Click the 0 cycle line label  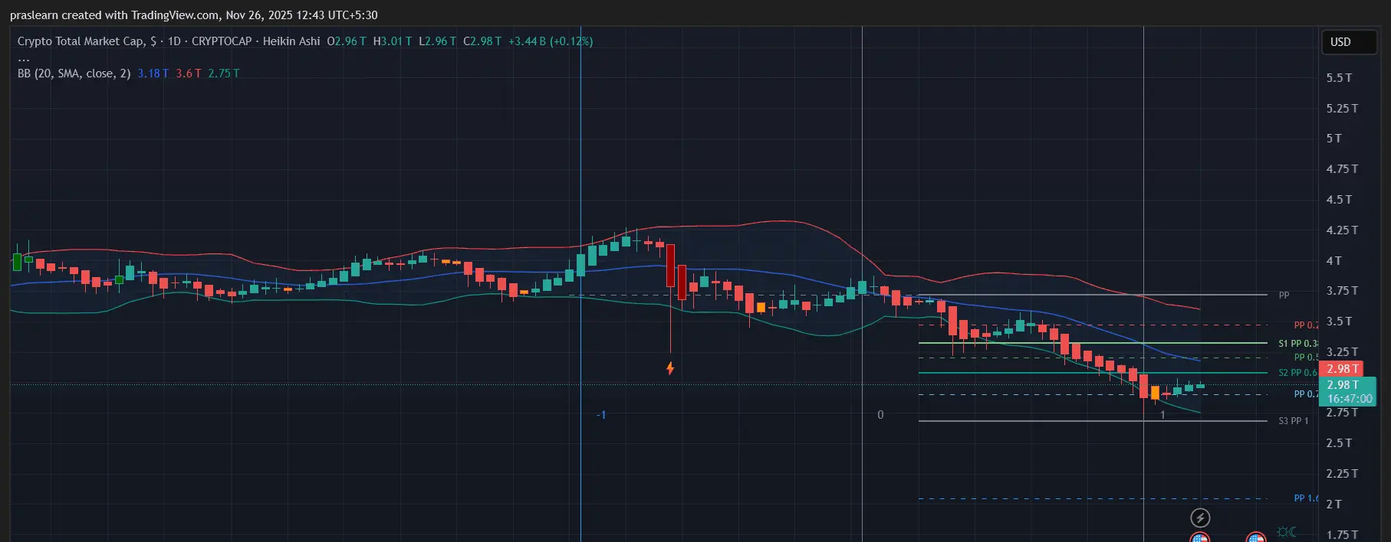tap(880, 415)
